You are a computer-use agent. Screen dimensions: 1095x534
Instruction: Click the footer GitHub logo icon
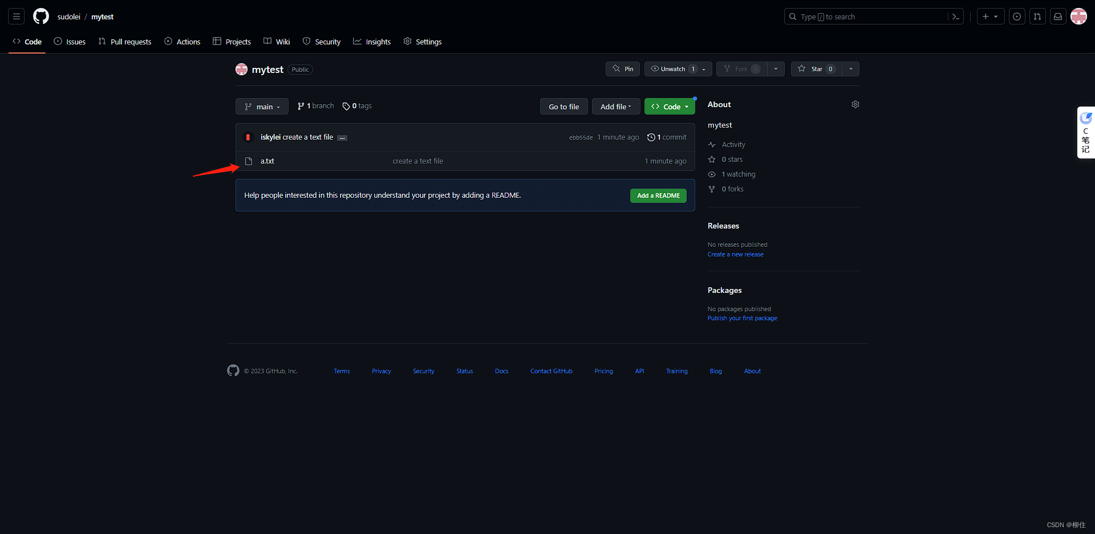click(x=233, y=370)
